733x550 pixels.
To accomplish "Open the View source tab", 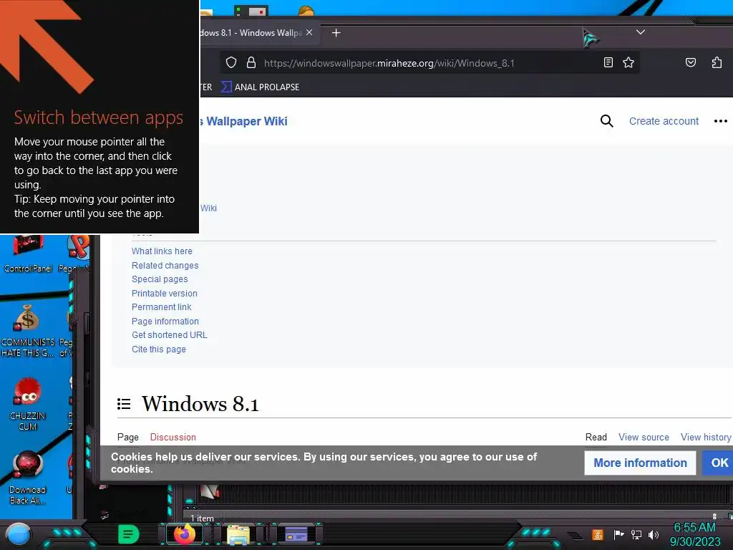I will tap(644, 437).
